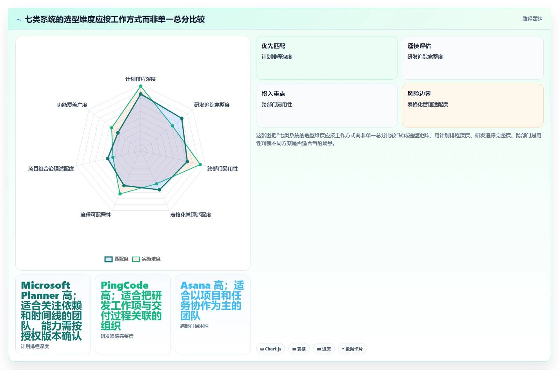Select the Asana summary card
559x370 pixels.
coord(212,314)
